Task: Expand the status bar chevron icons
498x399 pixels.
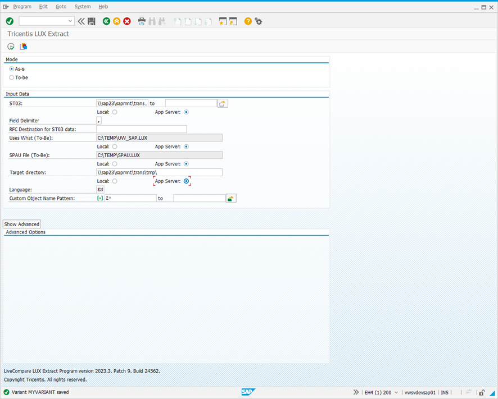Action: [x=355, y=392]
